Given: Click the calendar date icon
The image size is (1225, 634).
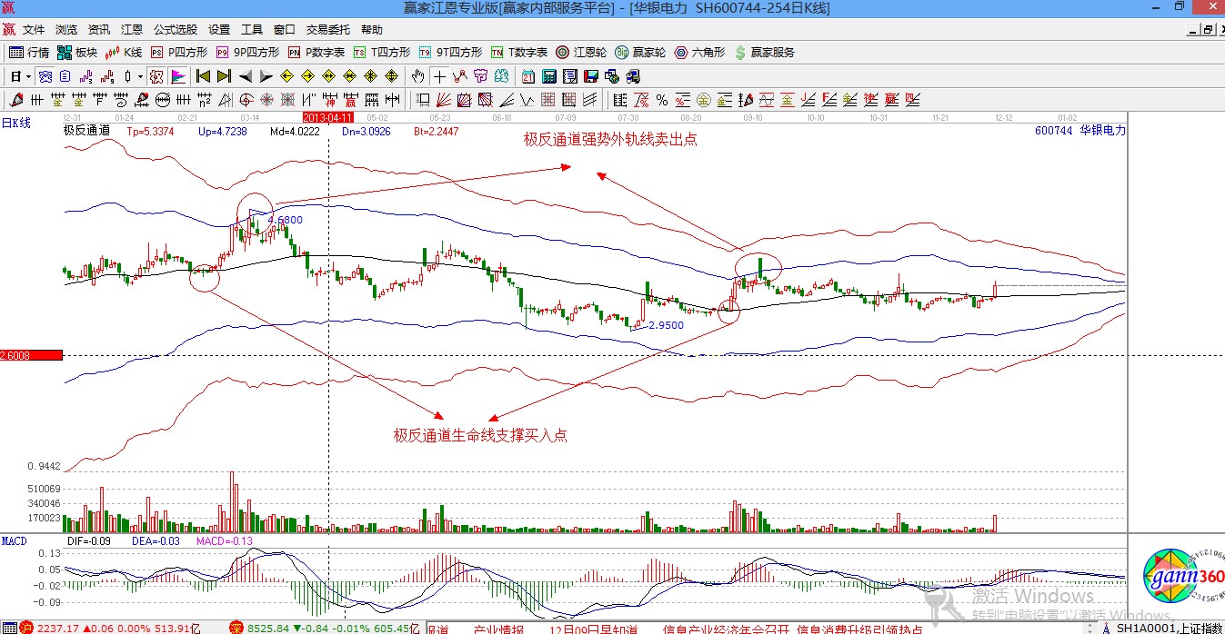Looking at the screenshot, I should pyautogui.click(x=528, y=76).
